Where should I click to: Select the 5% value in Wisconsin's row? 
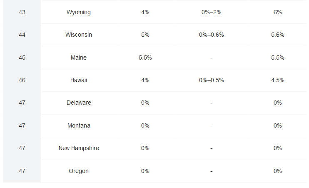pyautogui.click(x=145, y=35)
